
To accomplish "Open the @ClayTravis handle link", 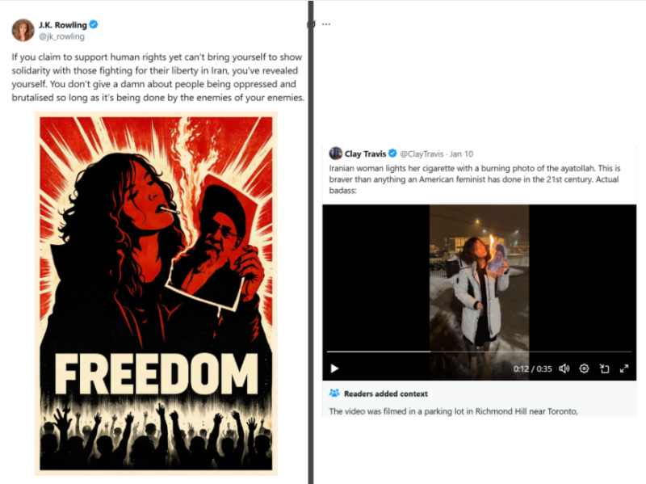I will tap(422, 154).
